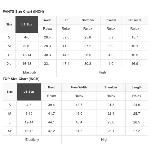Click the Hem Width column header
Screen dimensions: 156x156
click(79, 87)
